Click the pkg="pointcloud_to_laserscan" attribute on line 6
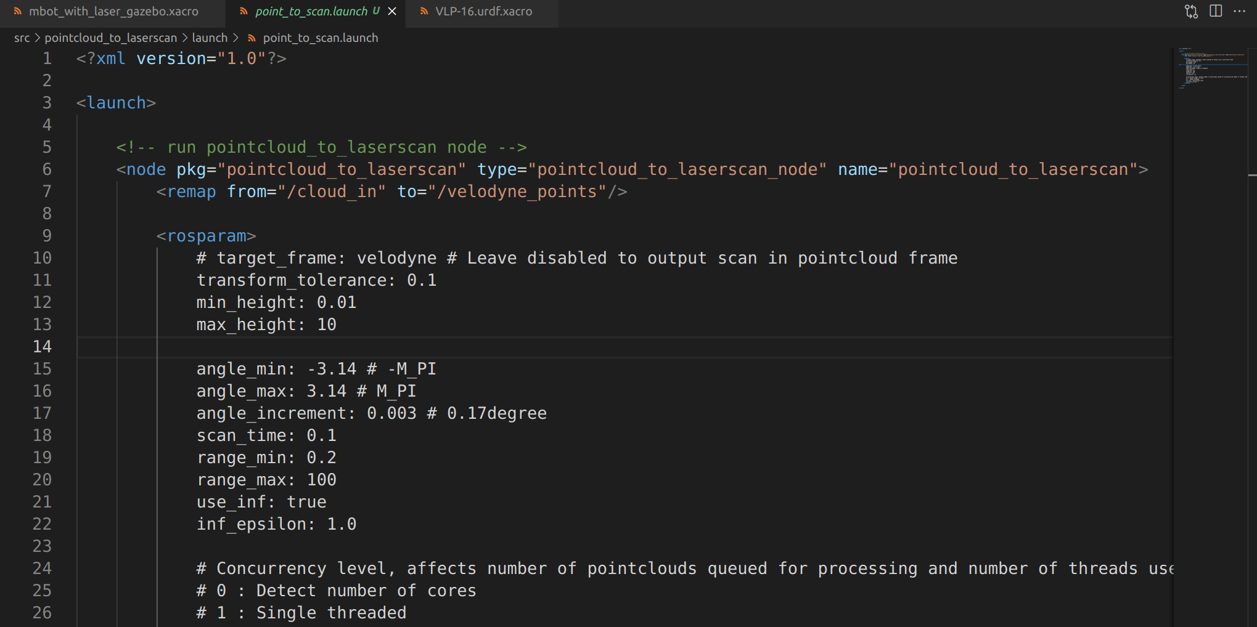This screenshot has height=627, width=1257. (x=321, y=169)
